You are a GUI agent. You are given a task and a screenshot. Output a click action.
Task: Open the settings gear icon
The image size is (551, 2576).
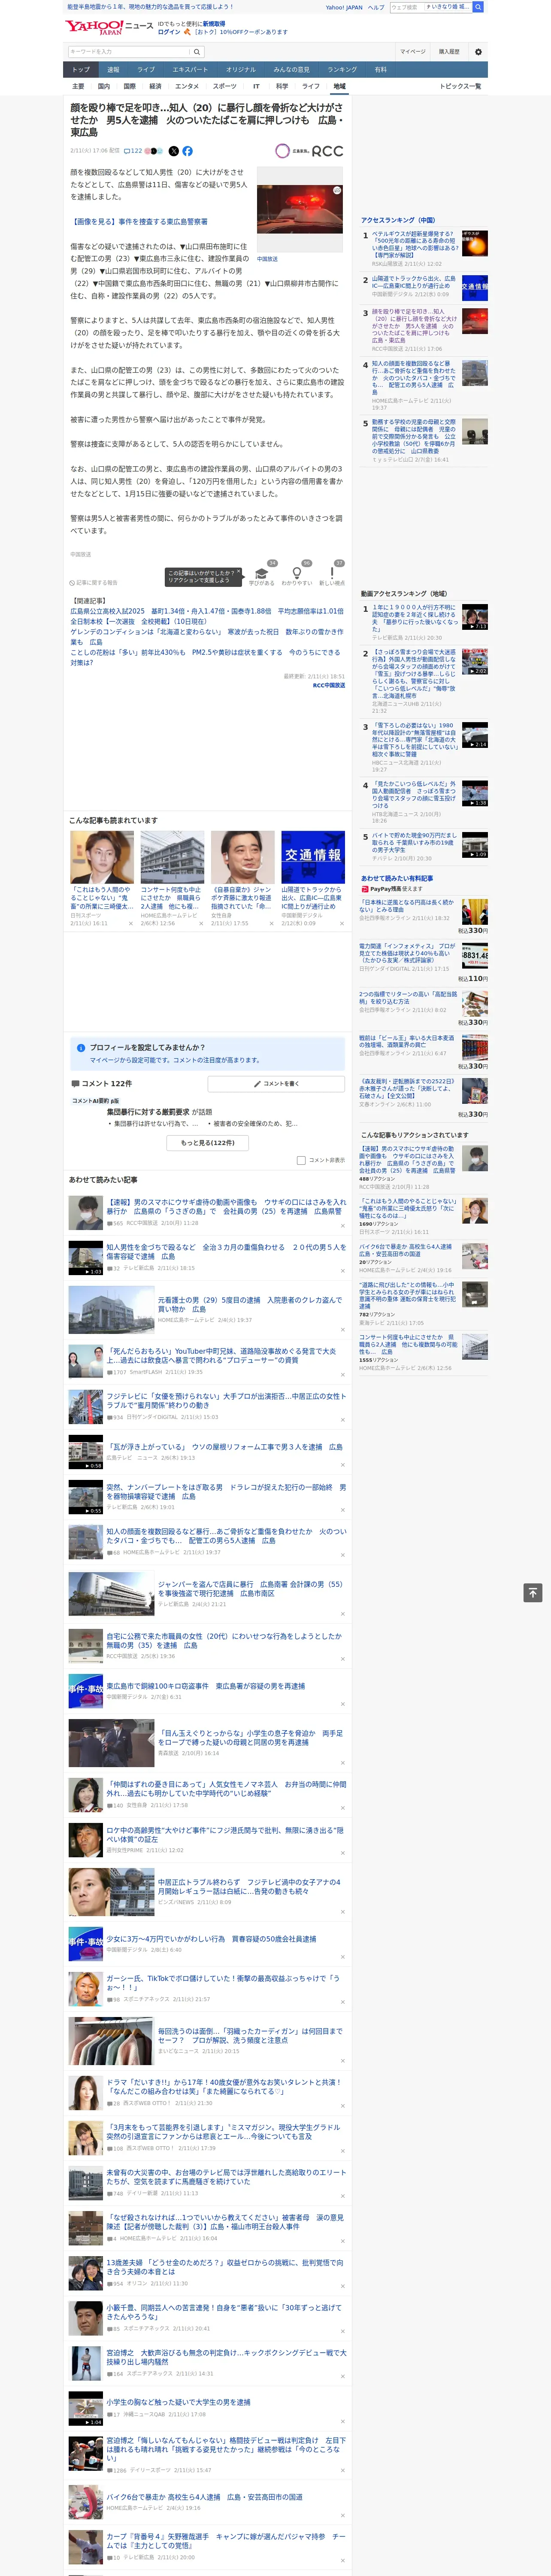pyautogui.click(x=478, y=52)
